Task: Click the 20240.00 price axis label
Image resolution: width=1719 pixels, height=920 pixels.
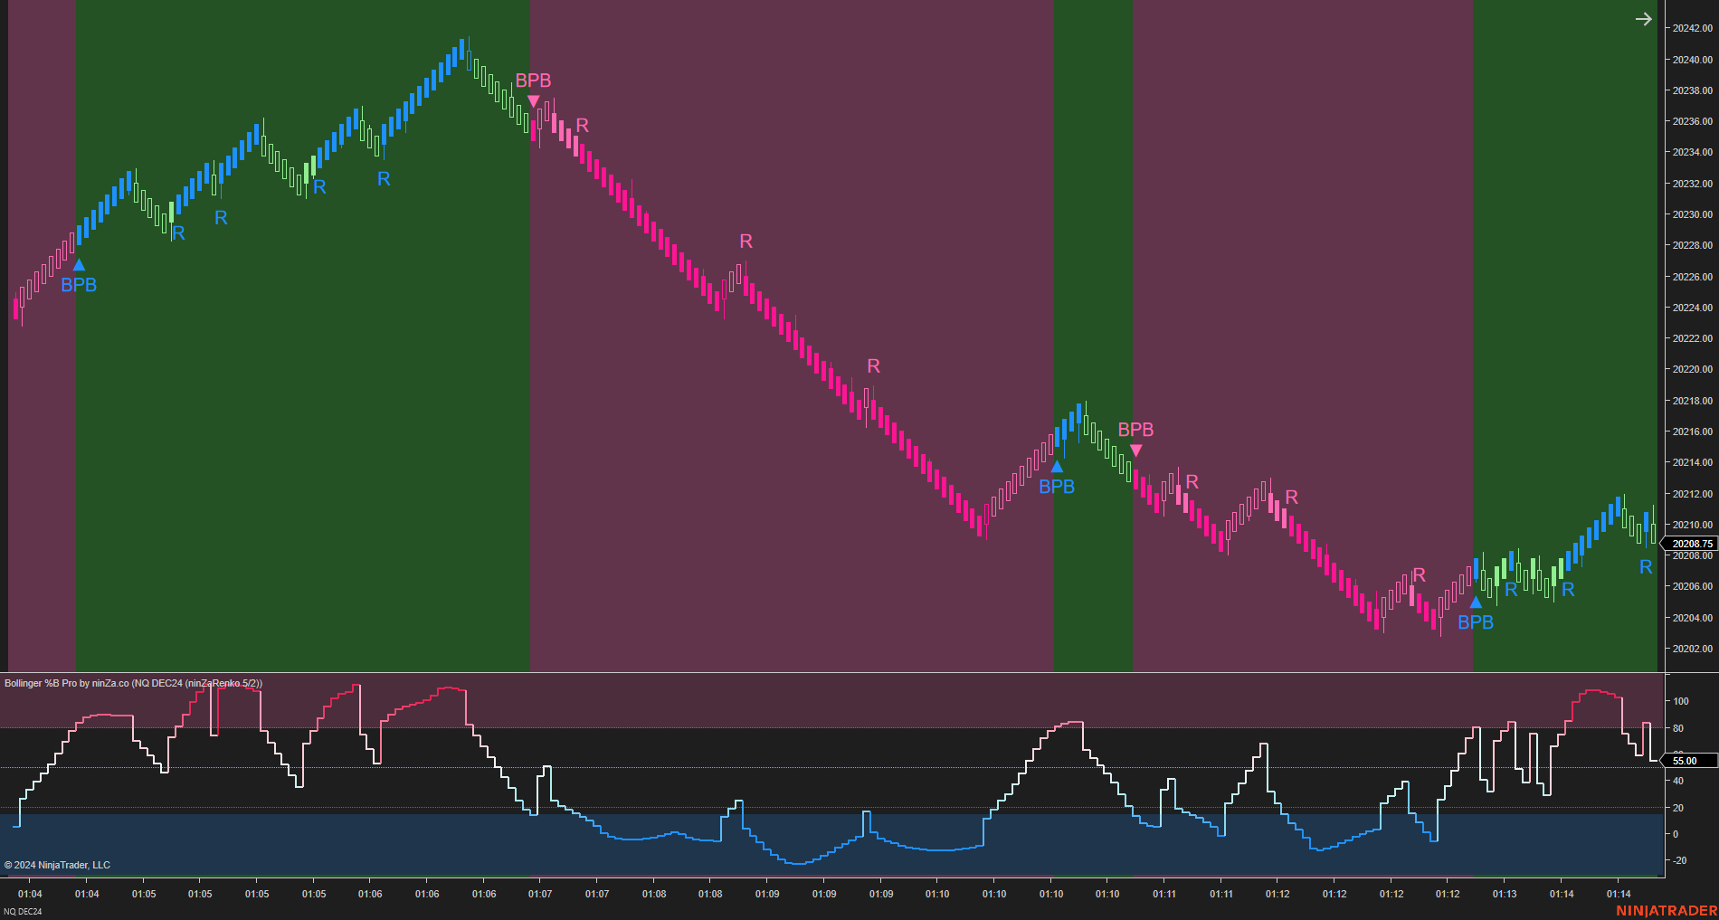Action: pyautogui.click(x=1692, y=60)
